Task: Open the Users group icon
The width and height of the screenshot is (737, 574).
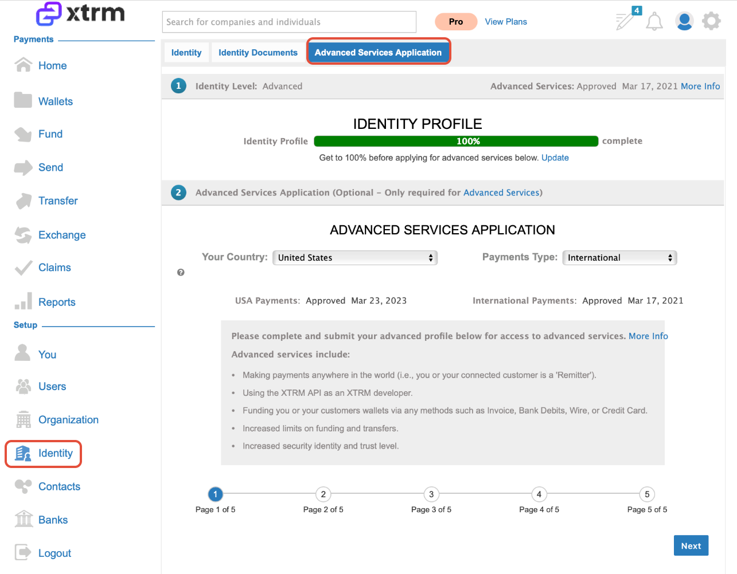Action: tap(23, 386)
